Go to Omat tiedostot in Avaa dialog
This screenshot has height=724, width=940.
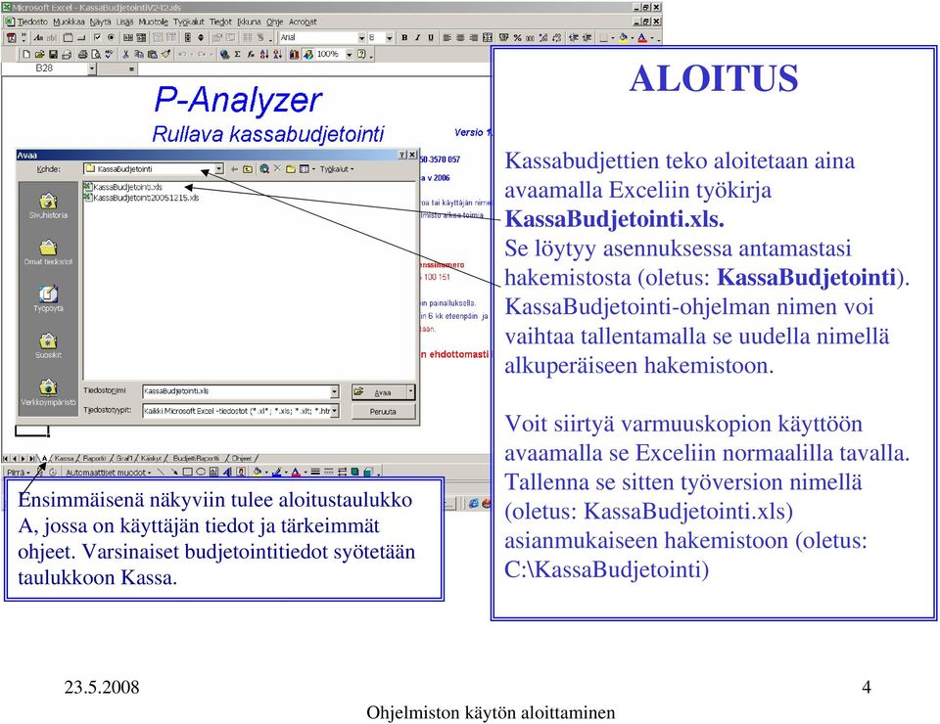coord(48,252)
